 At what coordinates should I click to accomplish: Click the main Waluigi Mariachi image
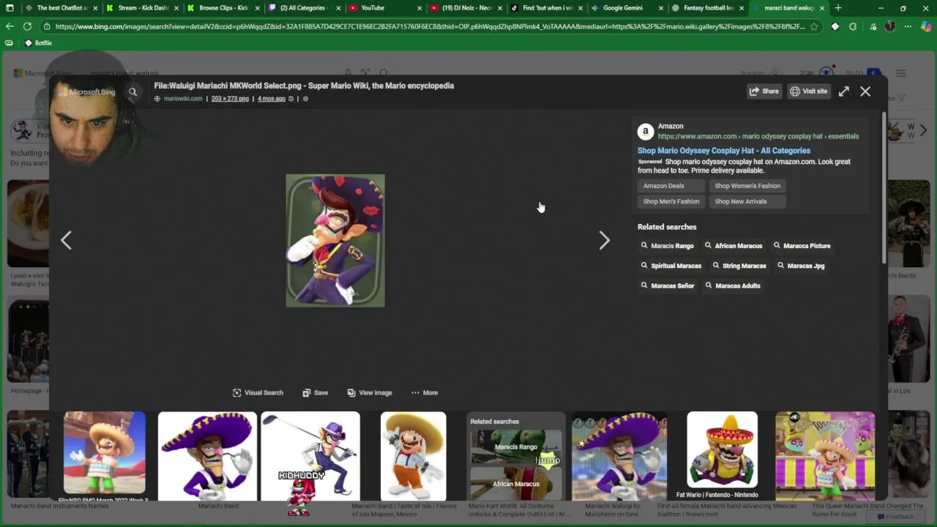(335, 241)
